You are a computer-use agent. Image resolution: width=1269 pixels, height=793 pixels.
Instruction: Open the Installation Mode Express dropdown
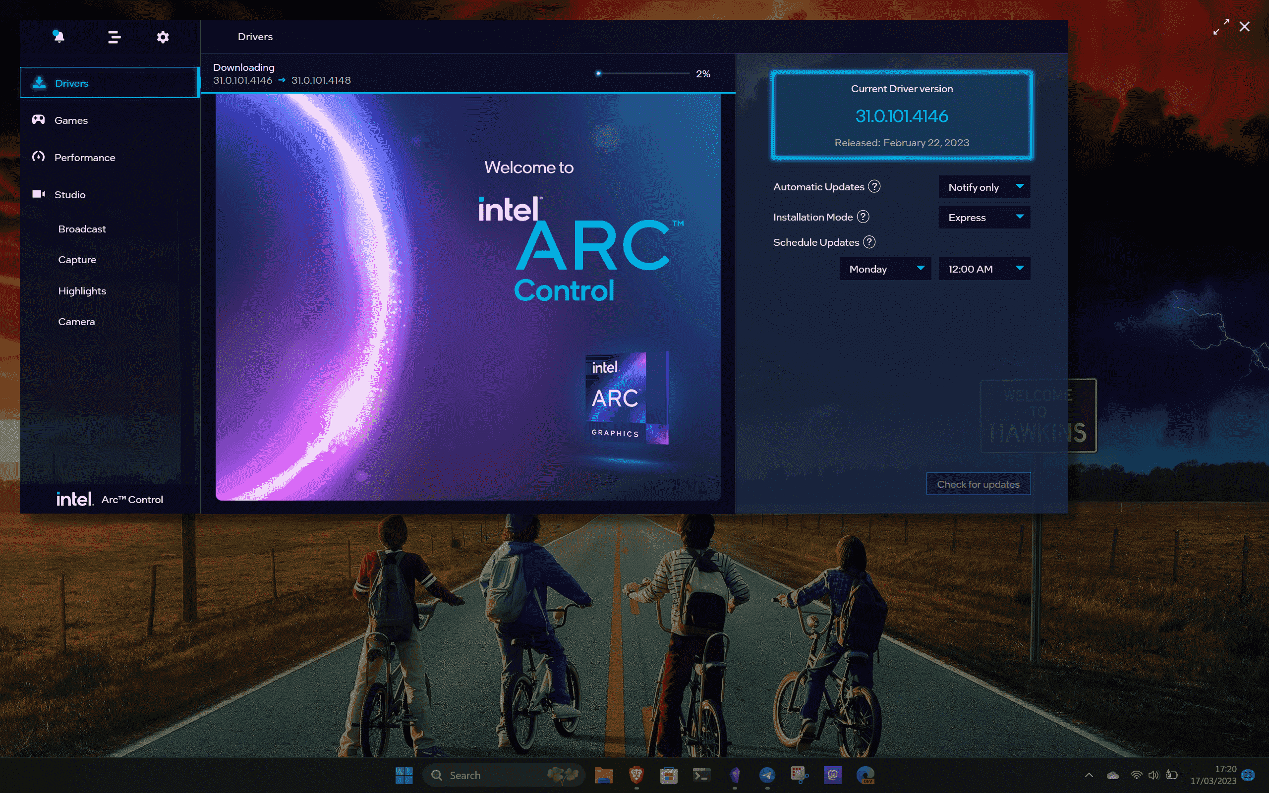(984, 217)
